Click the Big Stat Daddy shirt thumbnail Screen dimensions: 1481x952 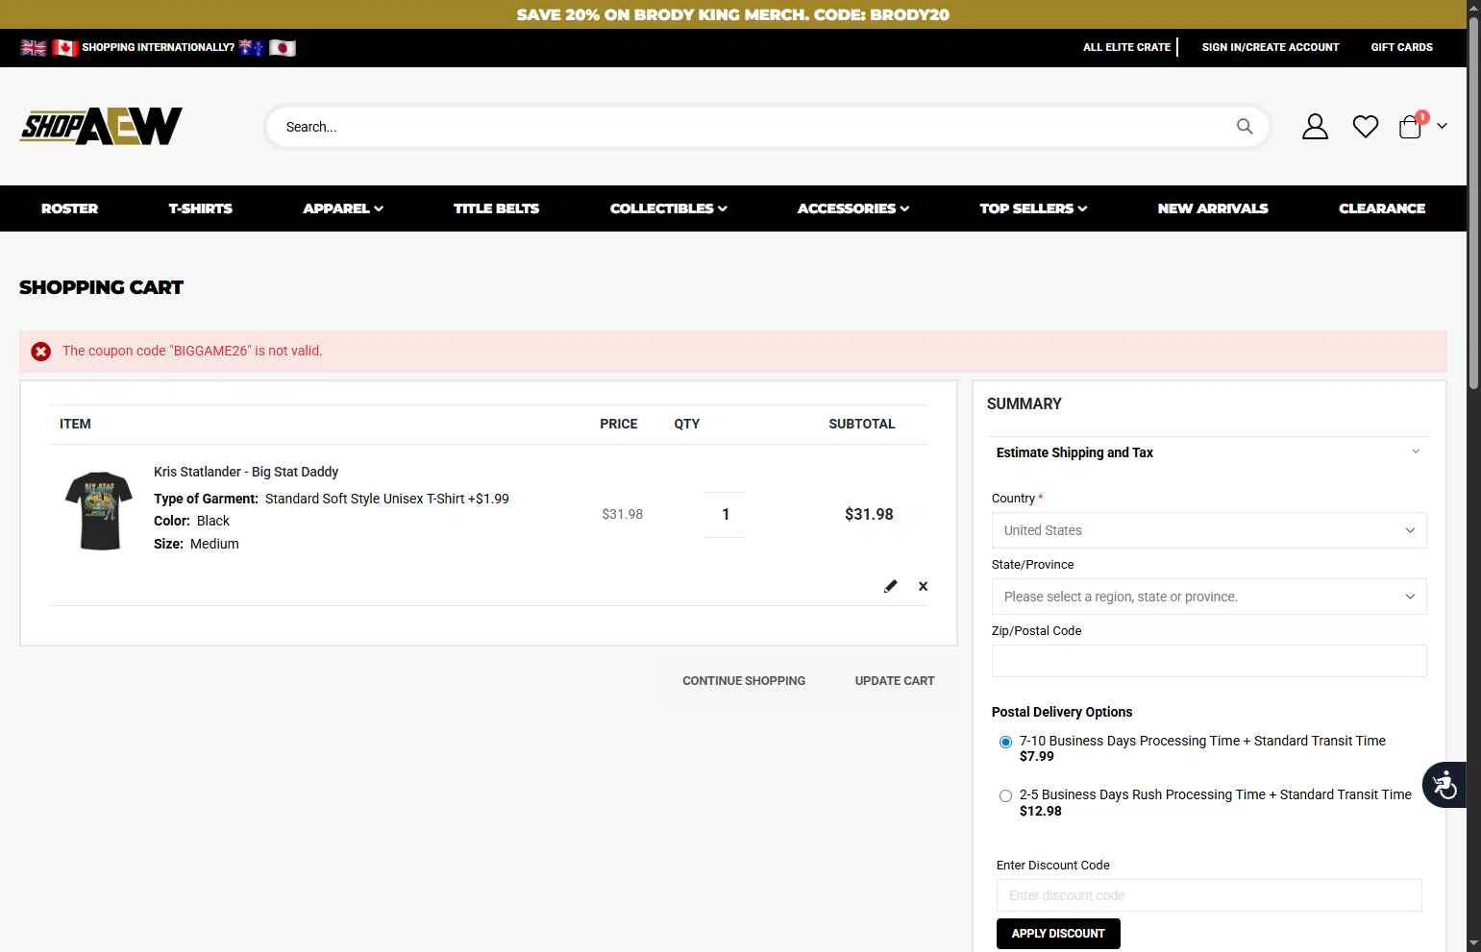coord(99,510)
